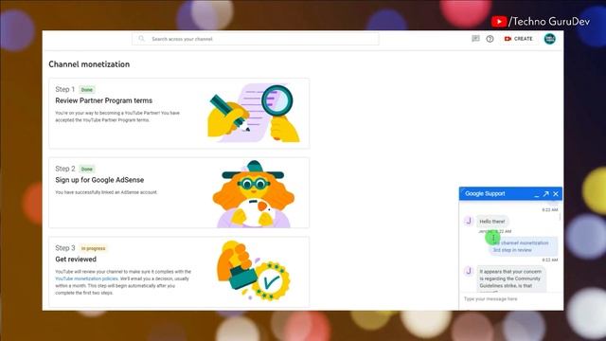This screenshot has width=606, height=341.
Task: Select 'Review Partner Program terms' heading
Action: pyautogui.click(x=103, y=100)
